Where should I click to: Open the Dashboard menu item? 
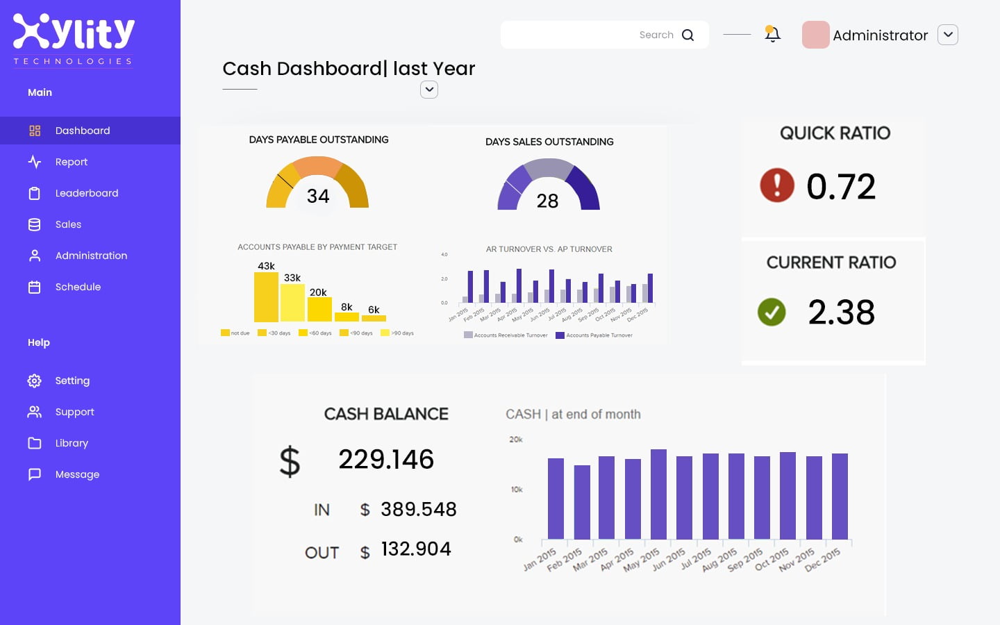(90, 131)
